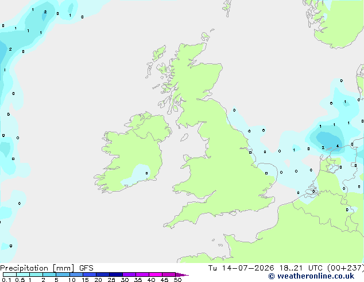The image size is (364, 282).
Task: Click the "0.1" legend scale label
Action: click(x=6, y=280)
